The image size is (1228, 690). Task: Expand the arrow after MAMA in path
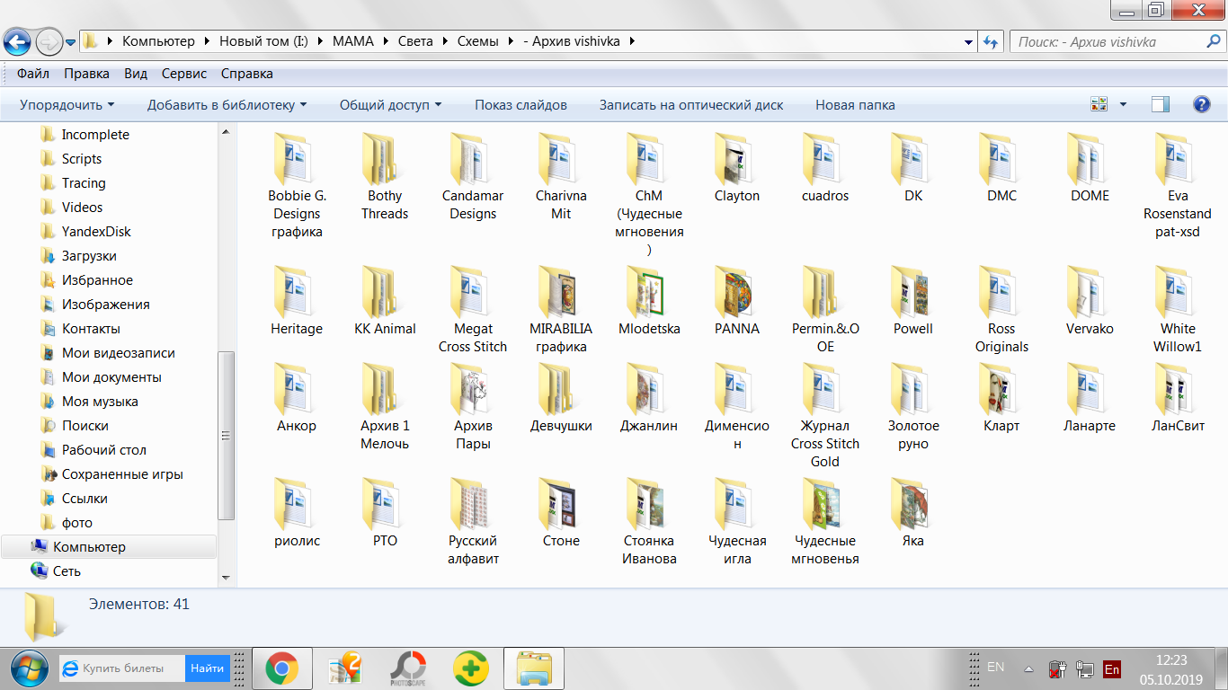point(388,41)
